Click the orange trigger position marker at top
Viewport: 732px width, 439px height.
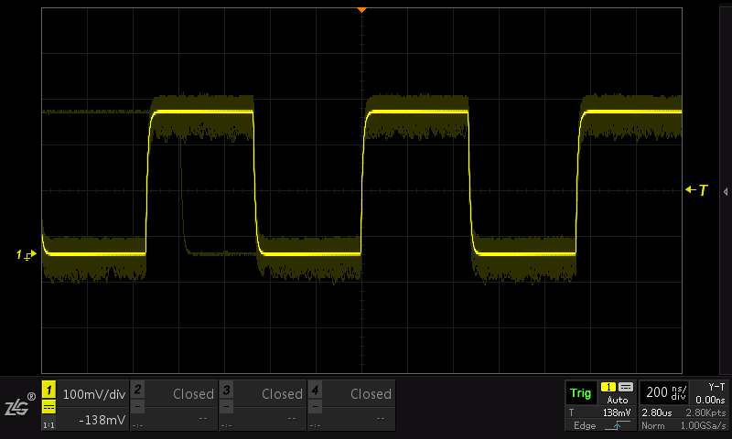click(361, 9)
